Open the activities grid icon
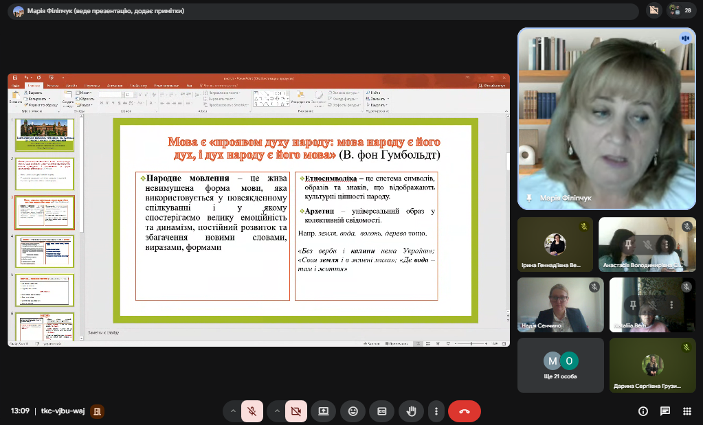 pyautogui.click(x=687, y=411)
